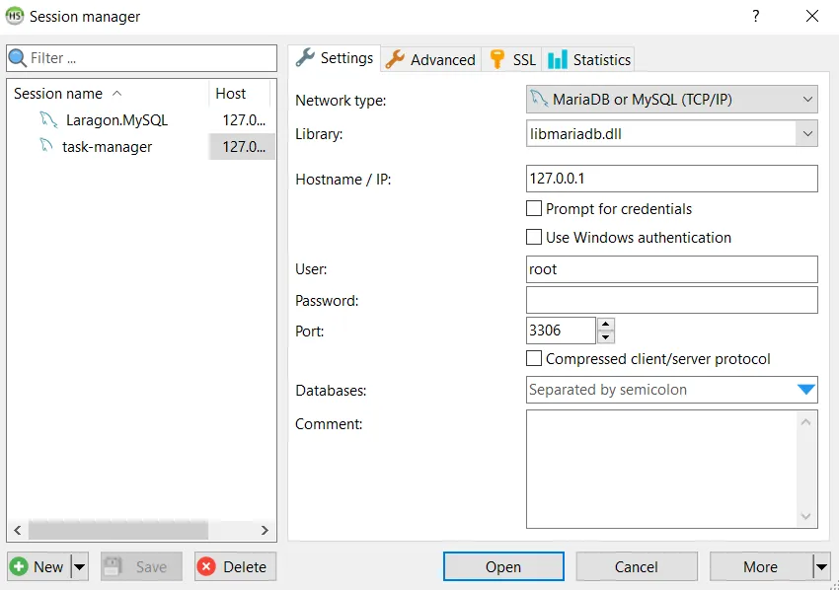Switch to the Statistics tab
The width and height of the screenshot is (839, 590).
[588, 59]
